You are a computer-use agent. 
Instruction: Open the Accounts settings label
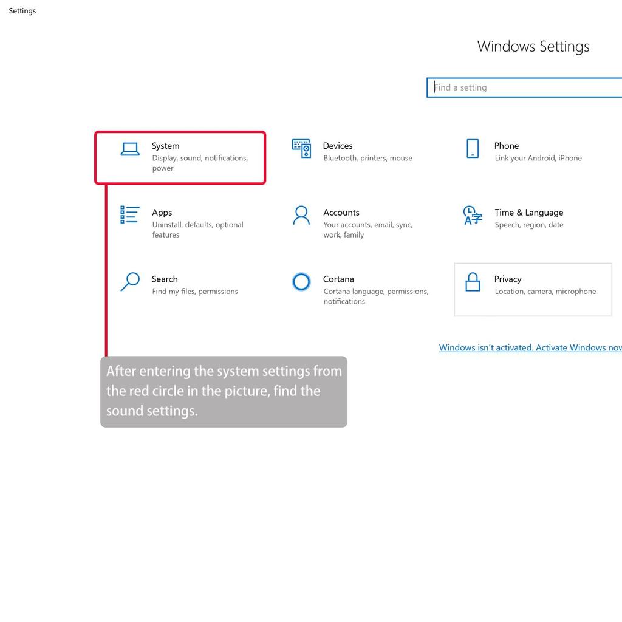click(341, 213)
